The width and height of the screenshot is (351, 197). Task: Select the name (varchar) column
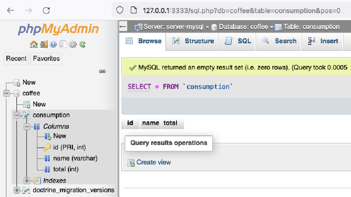75,158
